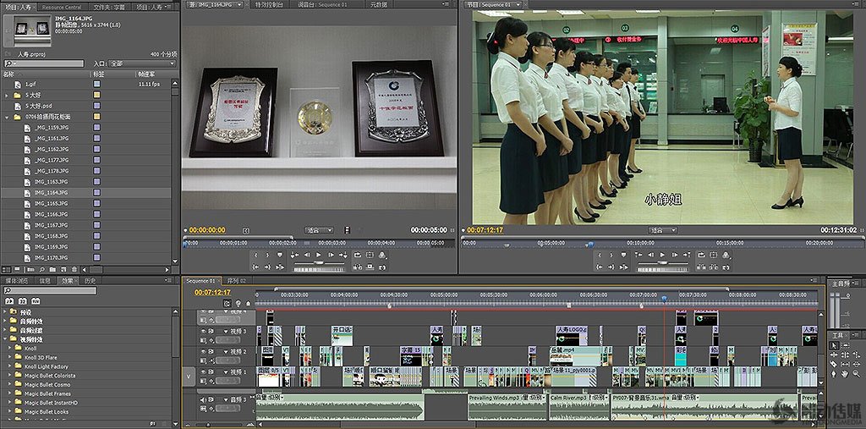Click the timeline set-marker icon

click(x=249, y=303)
